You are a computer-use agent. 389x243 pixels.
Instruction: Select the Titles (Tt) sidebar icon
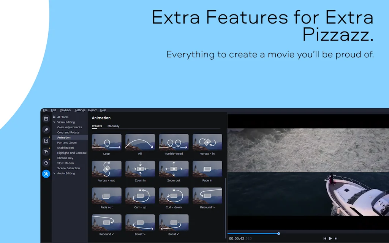click(x=46, y=151)
